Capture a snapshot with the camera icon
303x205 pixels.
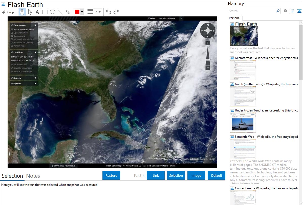tap(285, 11)
